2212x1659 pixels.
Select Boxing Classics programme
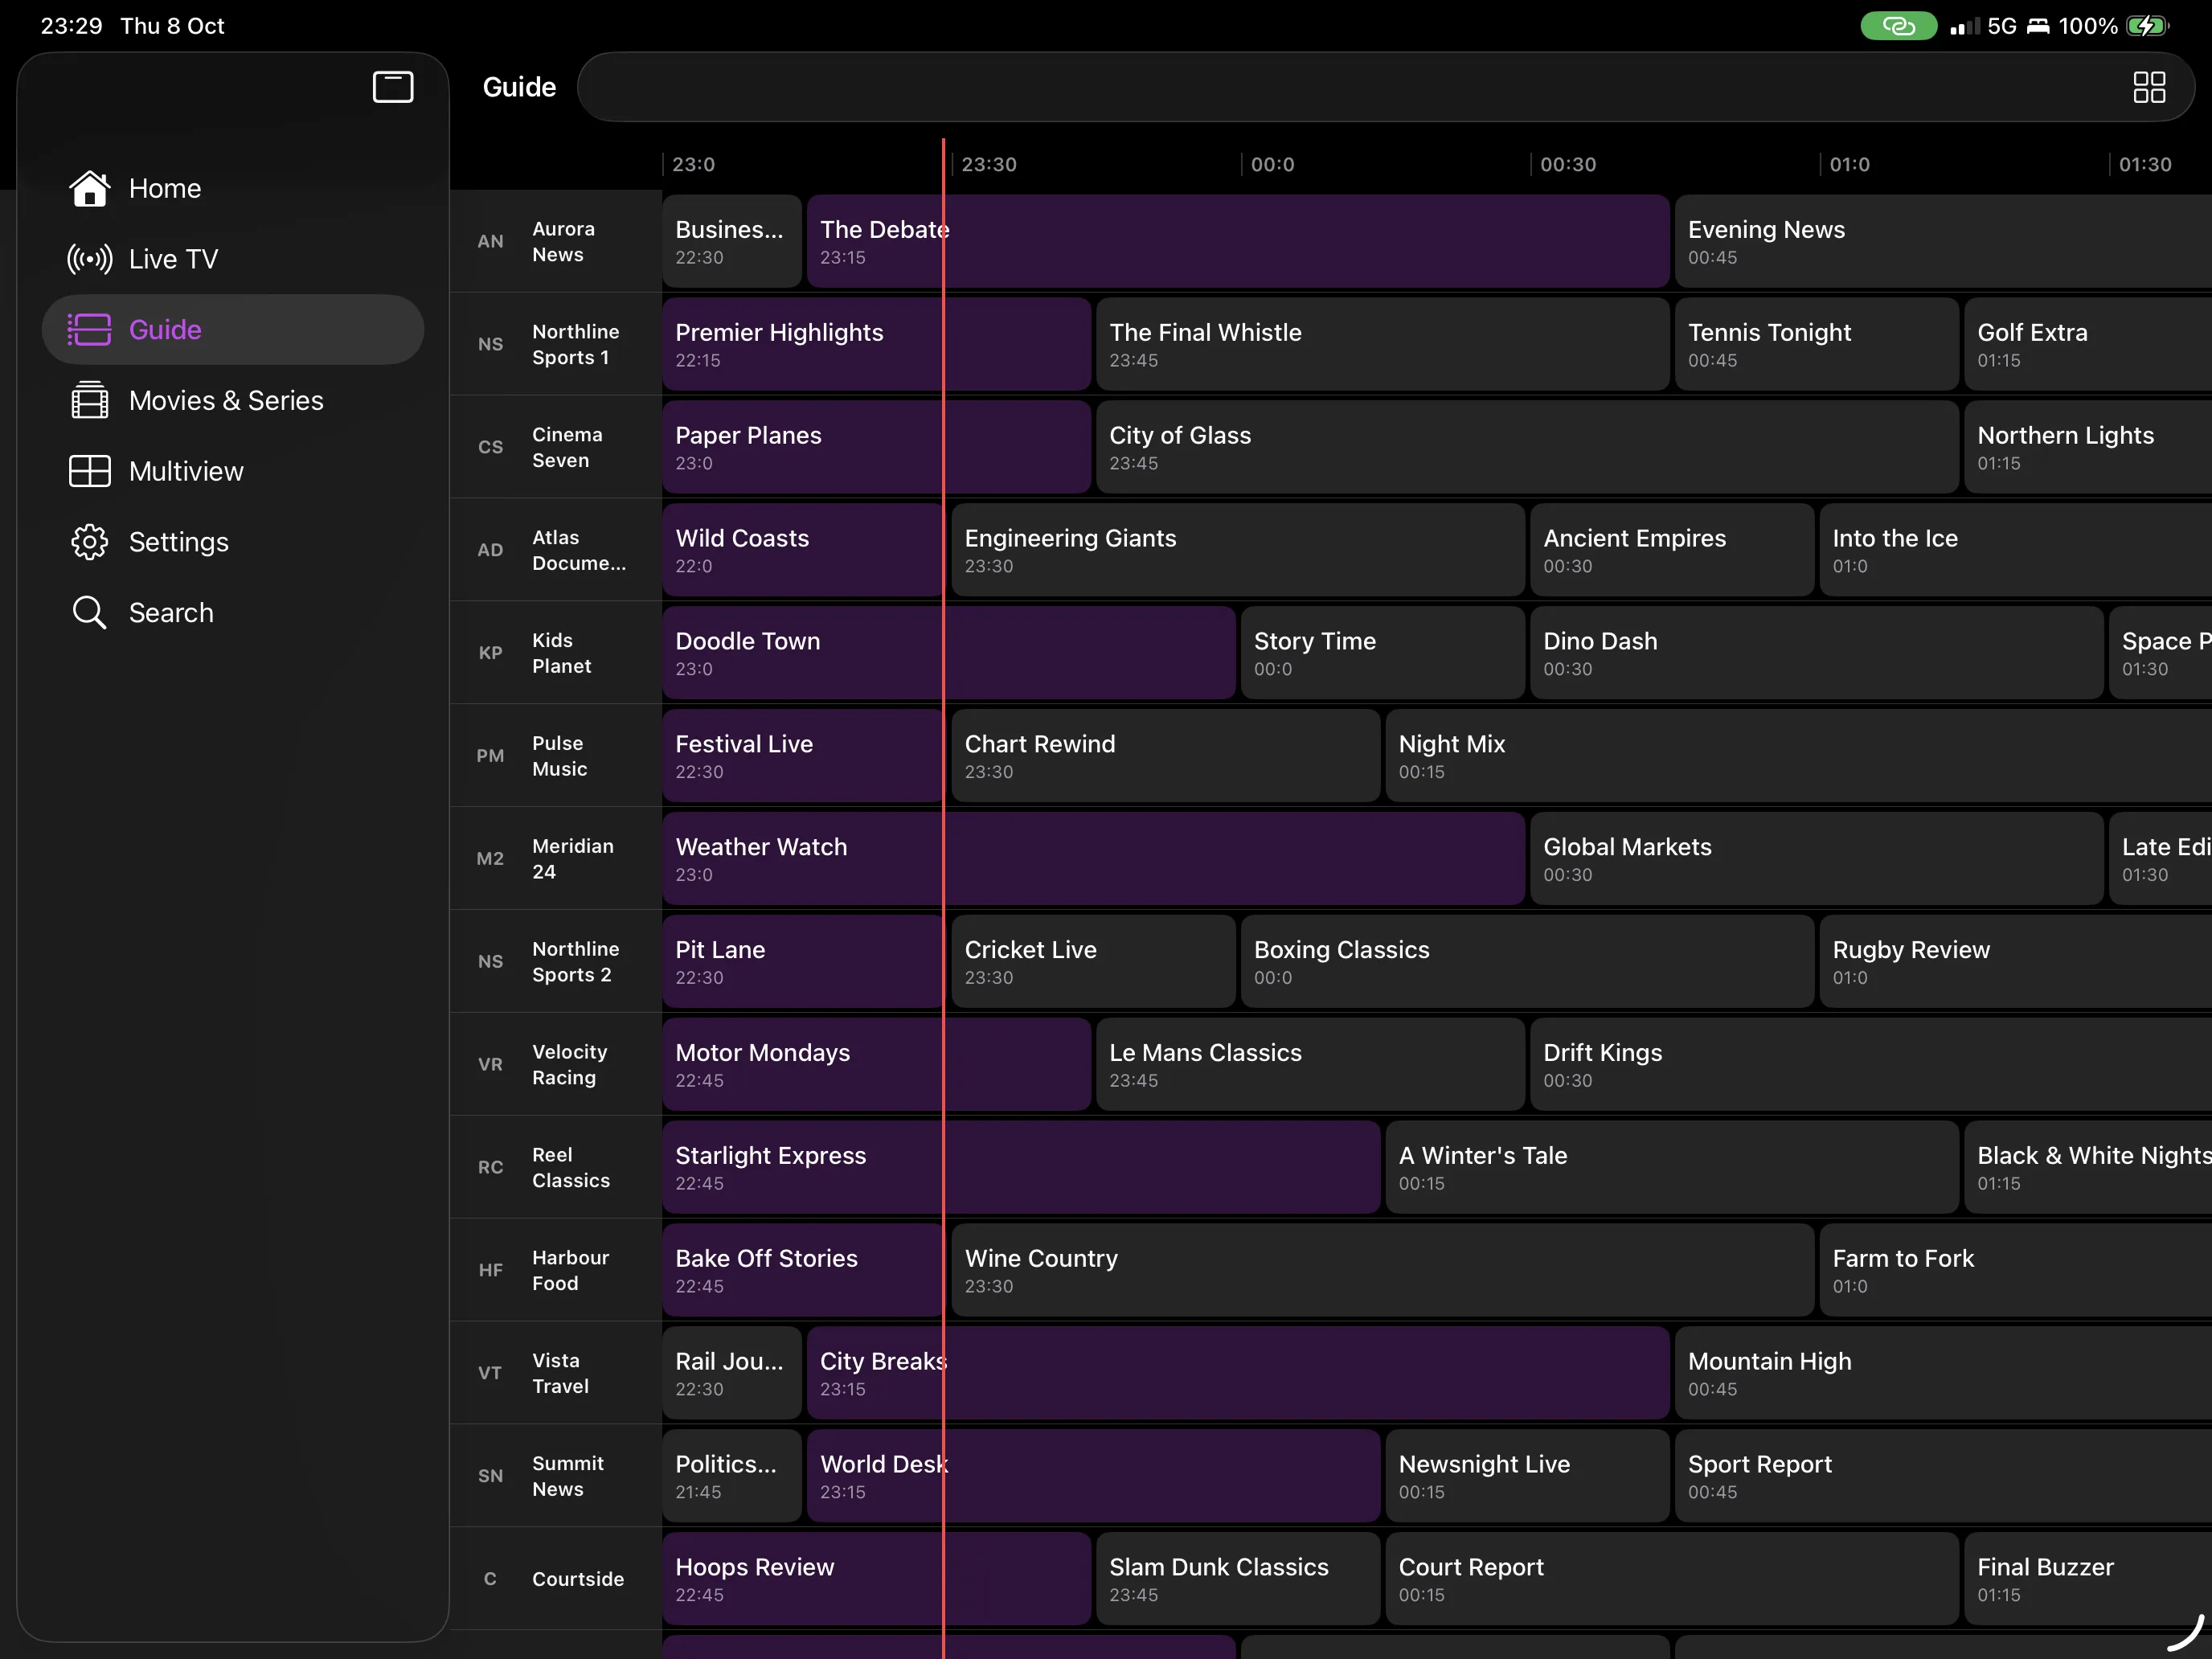tap(1527, 962)
